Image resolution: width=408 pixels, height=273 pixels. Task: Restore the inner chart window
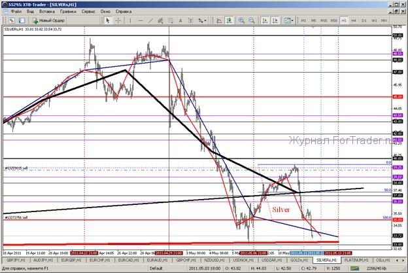tap(396, 12)
